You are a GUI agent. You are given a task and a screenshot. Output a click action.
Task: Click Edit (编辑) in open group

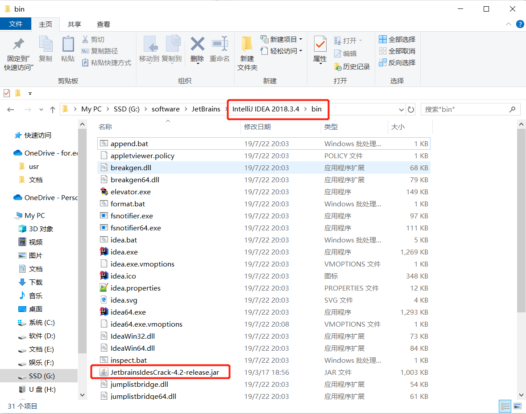click(345, 53)
